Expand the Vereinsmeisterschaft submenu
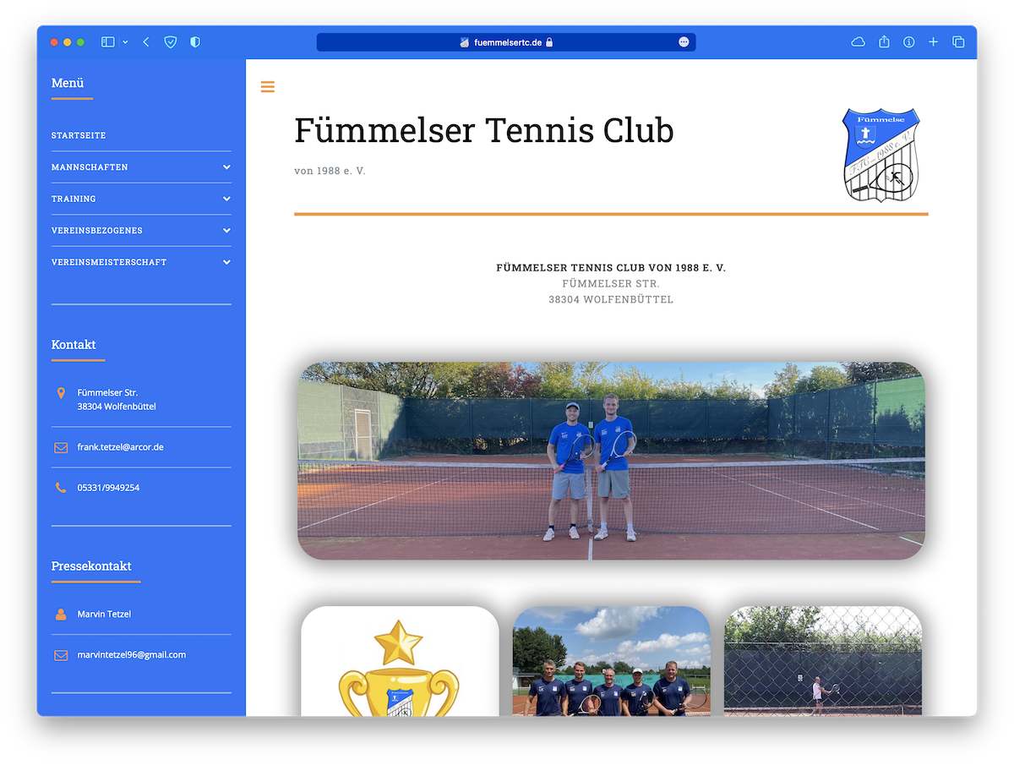This screenshot has width=1014, height=765. 226,262
